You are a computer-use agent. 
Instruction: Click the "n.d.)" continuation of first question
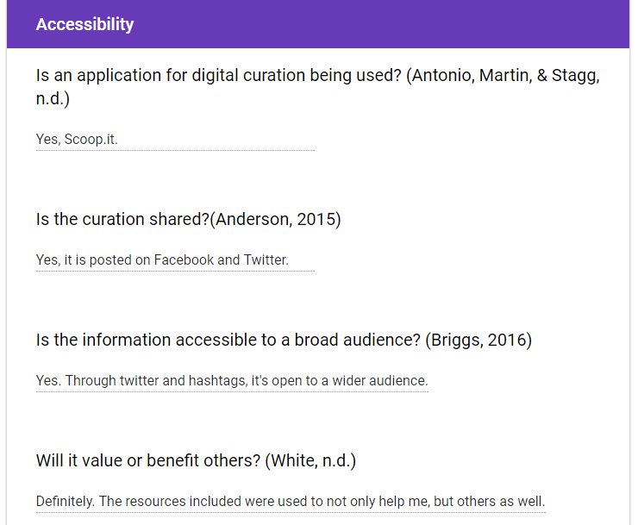pyautogui.click(x=53, y=98)
